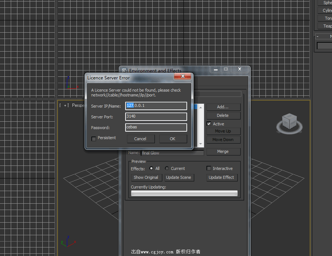Click Cancel in the licence dialog
Viewport: 332px width, 256px height.
pyautogui.click(x=141, y=139)
